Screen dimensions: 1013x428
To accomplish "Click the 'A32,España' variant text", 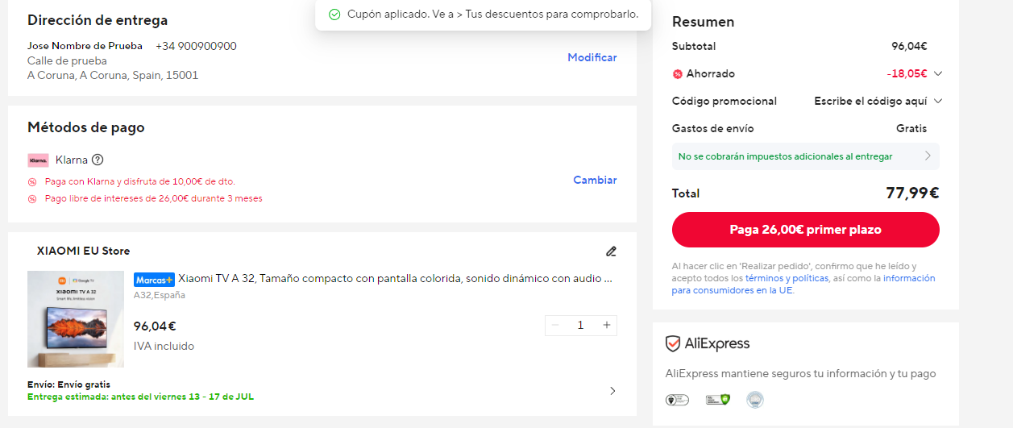I will tap(160, 295).
